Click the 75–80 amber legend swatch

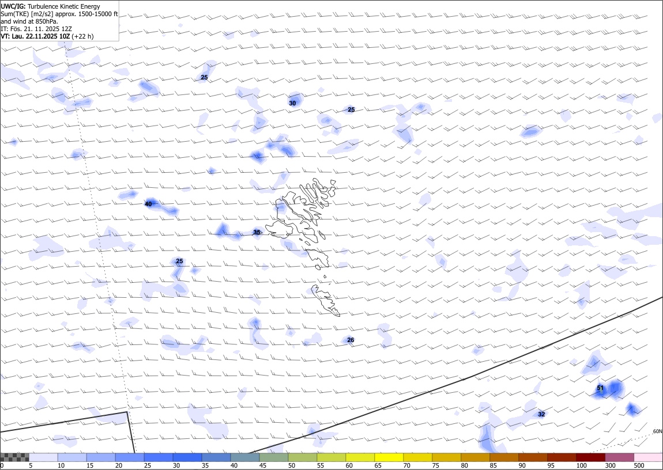point(446,457)
